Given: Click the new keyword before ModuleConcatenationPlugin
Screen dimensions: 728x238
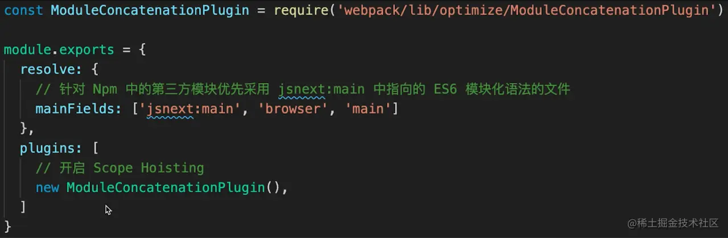Looking at the screenshot, I should pyautogui.click(x=47, y=187).
